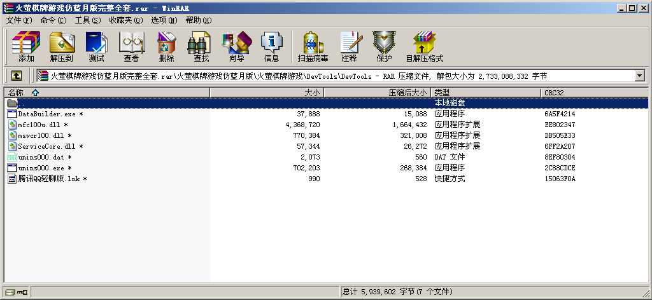Click the mfc100u.dll file icon
652x300 pixels.
pos(12,125)
